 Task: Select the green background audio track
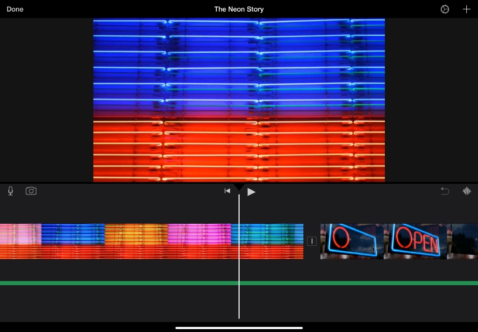click(176, 283)
